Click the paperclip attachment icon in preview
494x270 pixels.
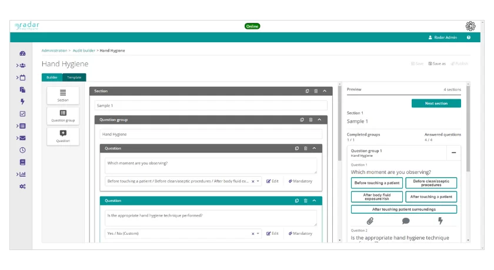pyautogui.click(x=370, y=221)
